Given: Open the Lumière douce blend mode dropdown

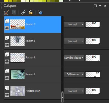Looking at the screenshot, I should click(x=74, y=58).
